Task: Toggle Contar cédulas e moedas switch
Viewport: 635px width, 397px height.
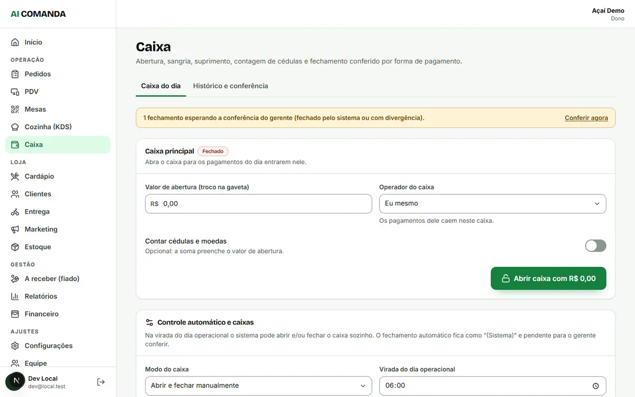Action: coord(595,246)
